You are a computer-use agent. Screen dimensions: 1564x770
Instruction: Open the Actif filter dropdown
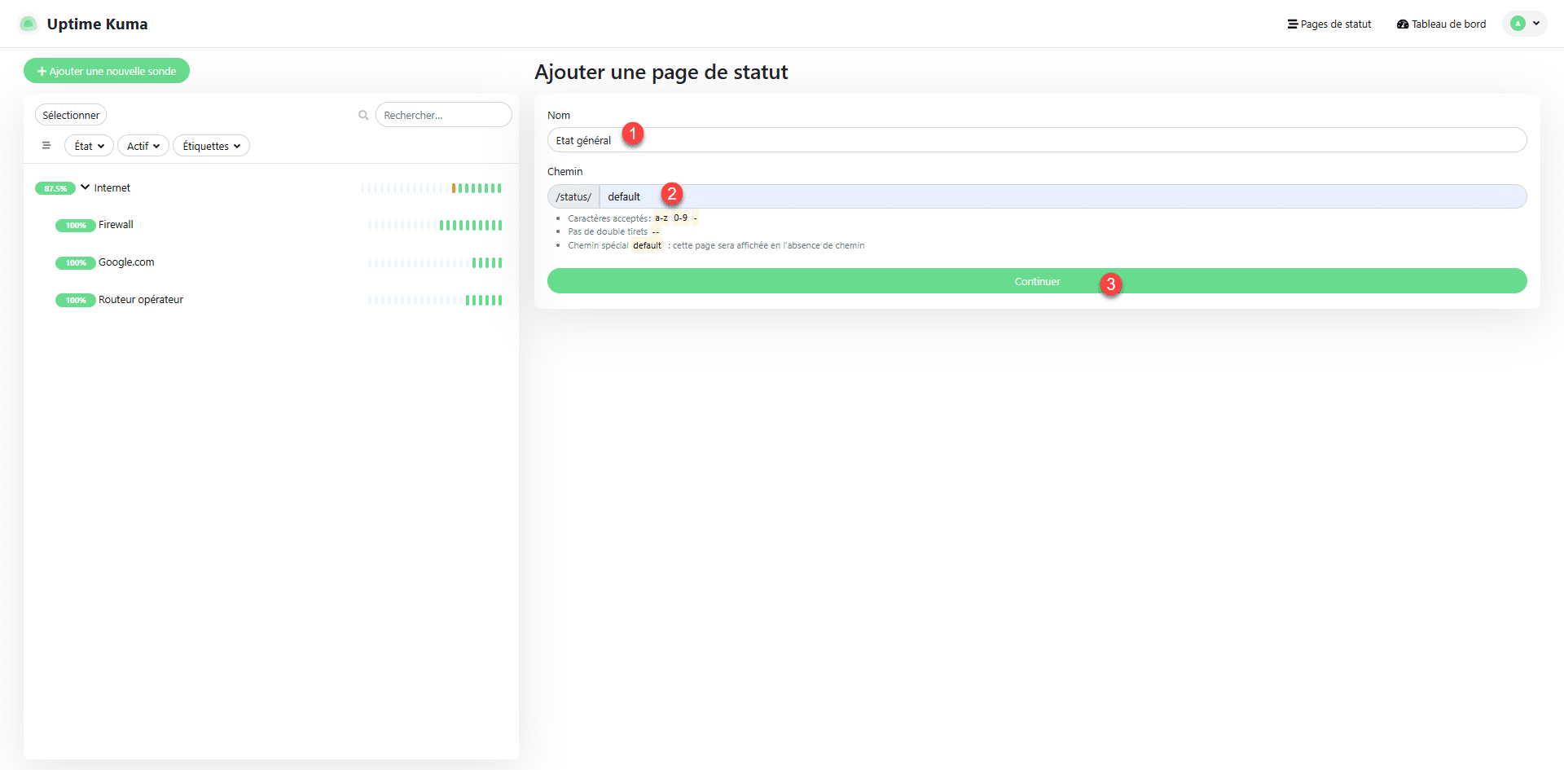tap(143, 146)
